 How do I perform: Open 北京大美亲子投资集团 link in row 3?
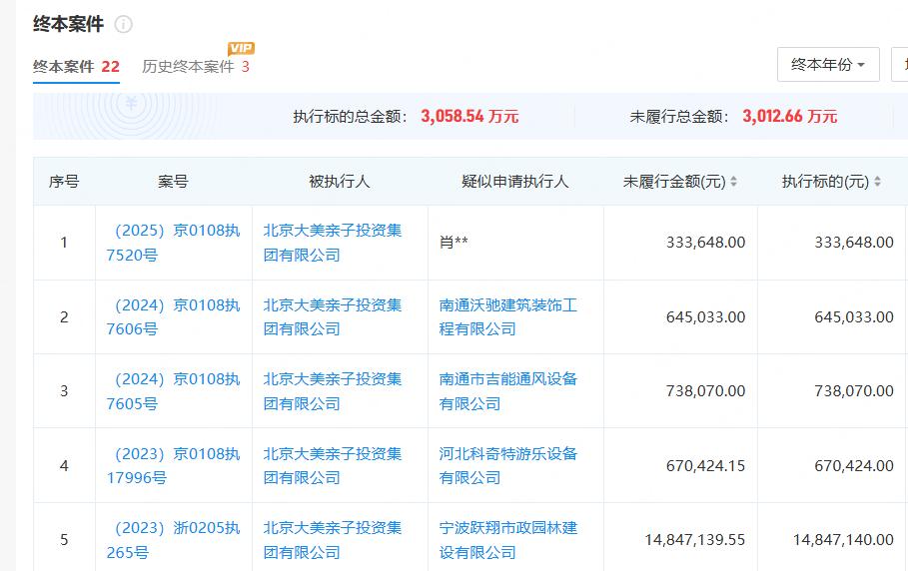point(333,391)
